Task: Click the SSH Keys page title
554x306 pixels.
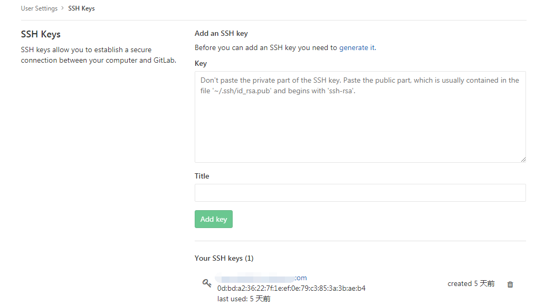Action: tap(41, 34)
